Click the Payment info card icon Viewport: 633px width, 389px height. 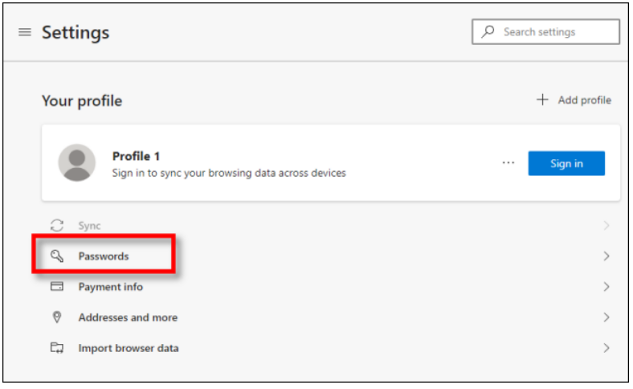[x=57, y=286]
